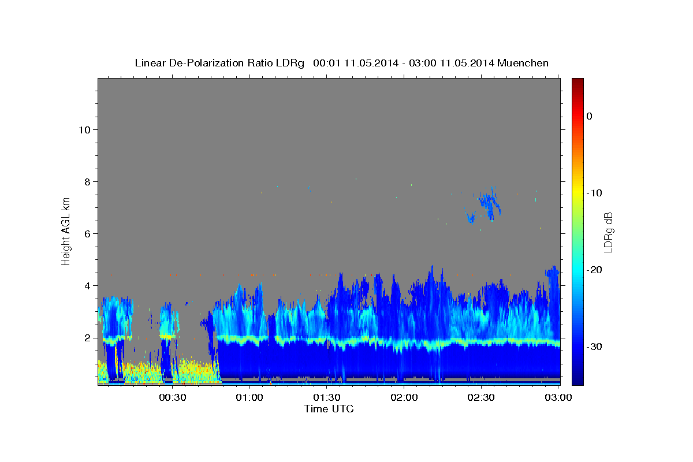This screenshot has height=462, width=693.
Task: Click the height tick label 8
Action: click(87, 181)
